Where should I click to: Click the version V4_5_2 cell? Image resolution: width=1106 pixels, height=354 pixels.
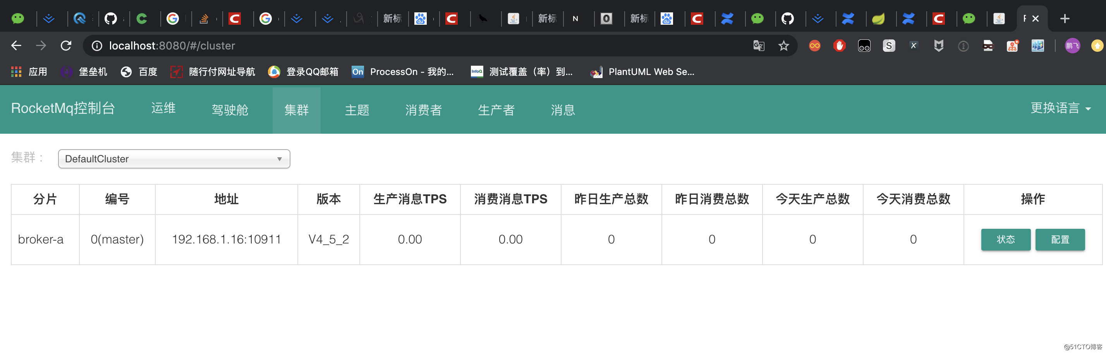pyautogui.click(x=329, y=240)
